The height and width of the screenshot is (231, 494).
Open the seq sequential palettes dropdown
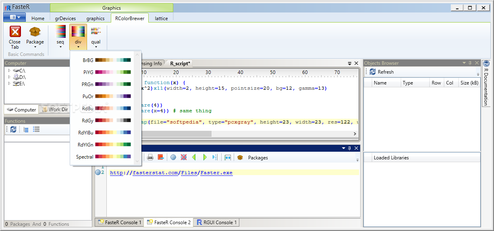tap(60, 37)
